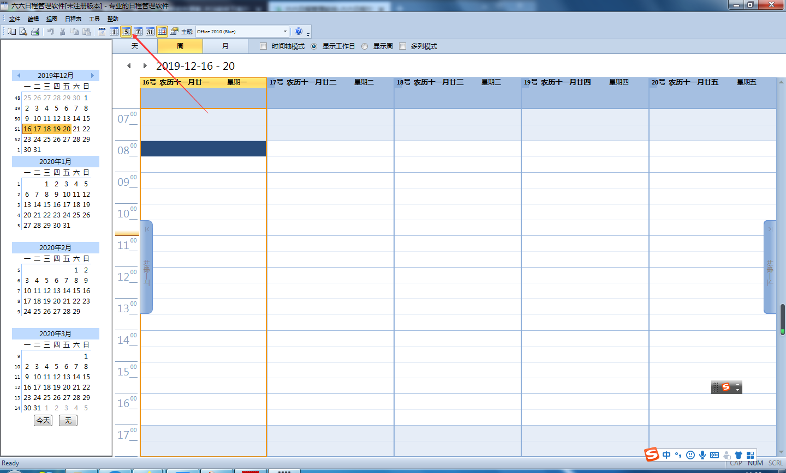Click the 无 button
Image resolution: width=786 pixels, height=473 pixels.
point(68,421)
